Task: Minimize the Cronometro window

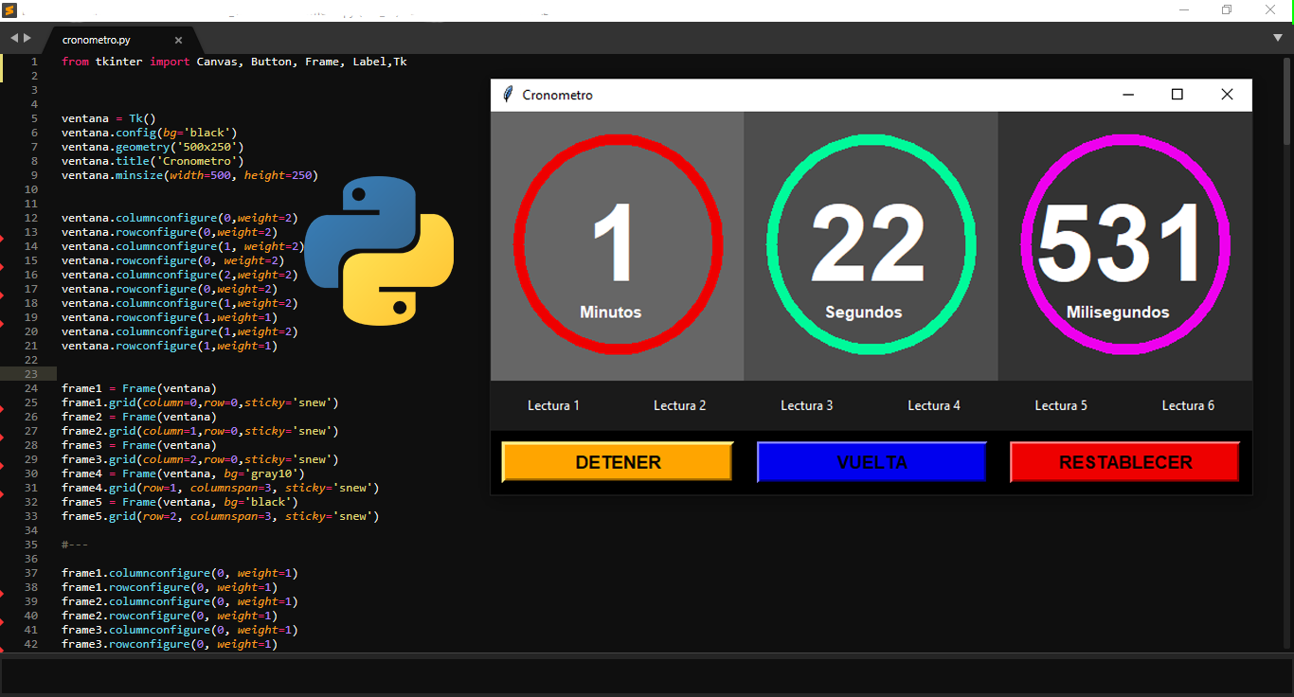Action: 1128,95
